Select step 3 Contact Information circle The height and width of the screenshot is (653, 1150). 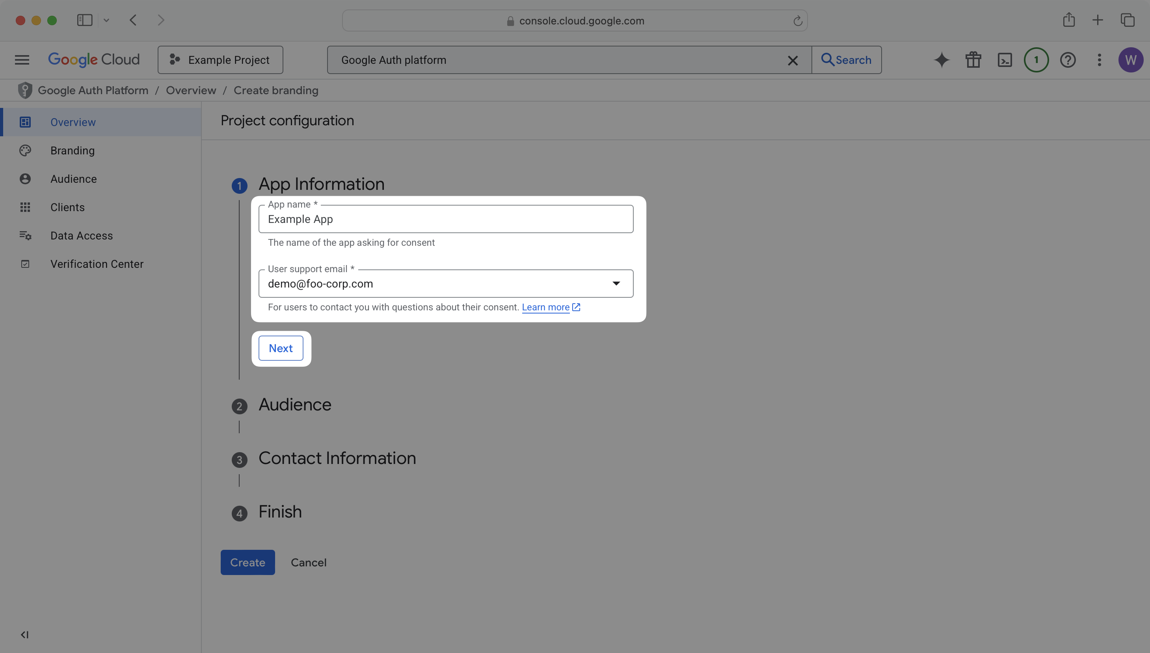click(239, 460)
